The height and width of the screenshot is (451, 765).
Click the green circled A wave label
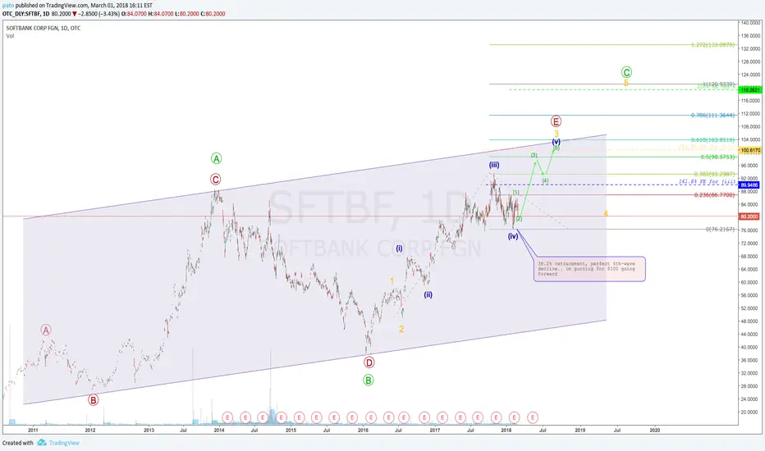tap(216, 158)
